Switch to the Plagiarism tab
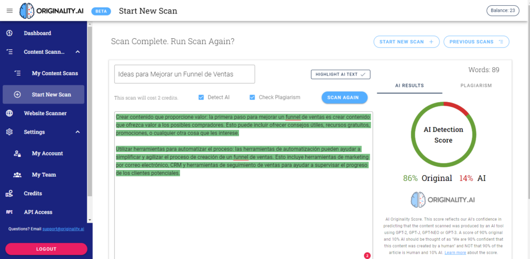Viewport: 530px width, 259px height. point(471,85)
